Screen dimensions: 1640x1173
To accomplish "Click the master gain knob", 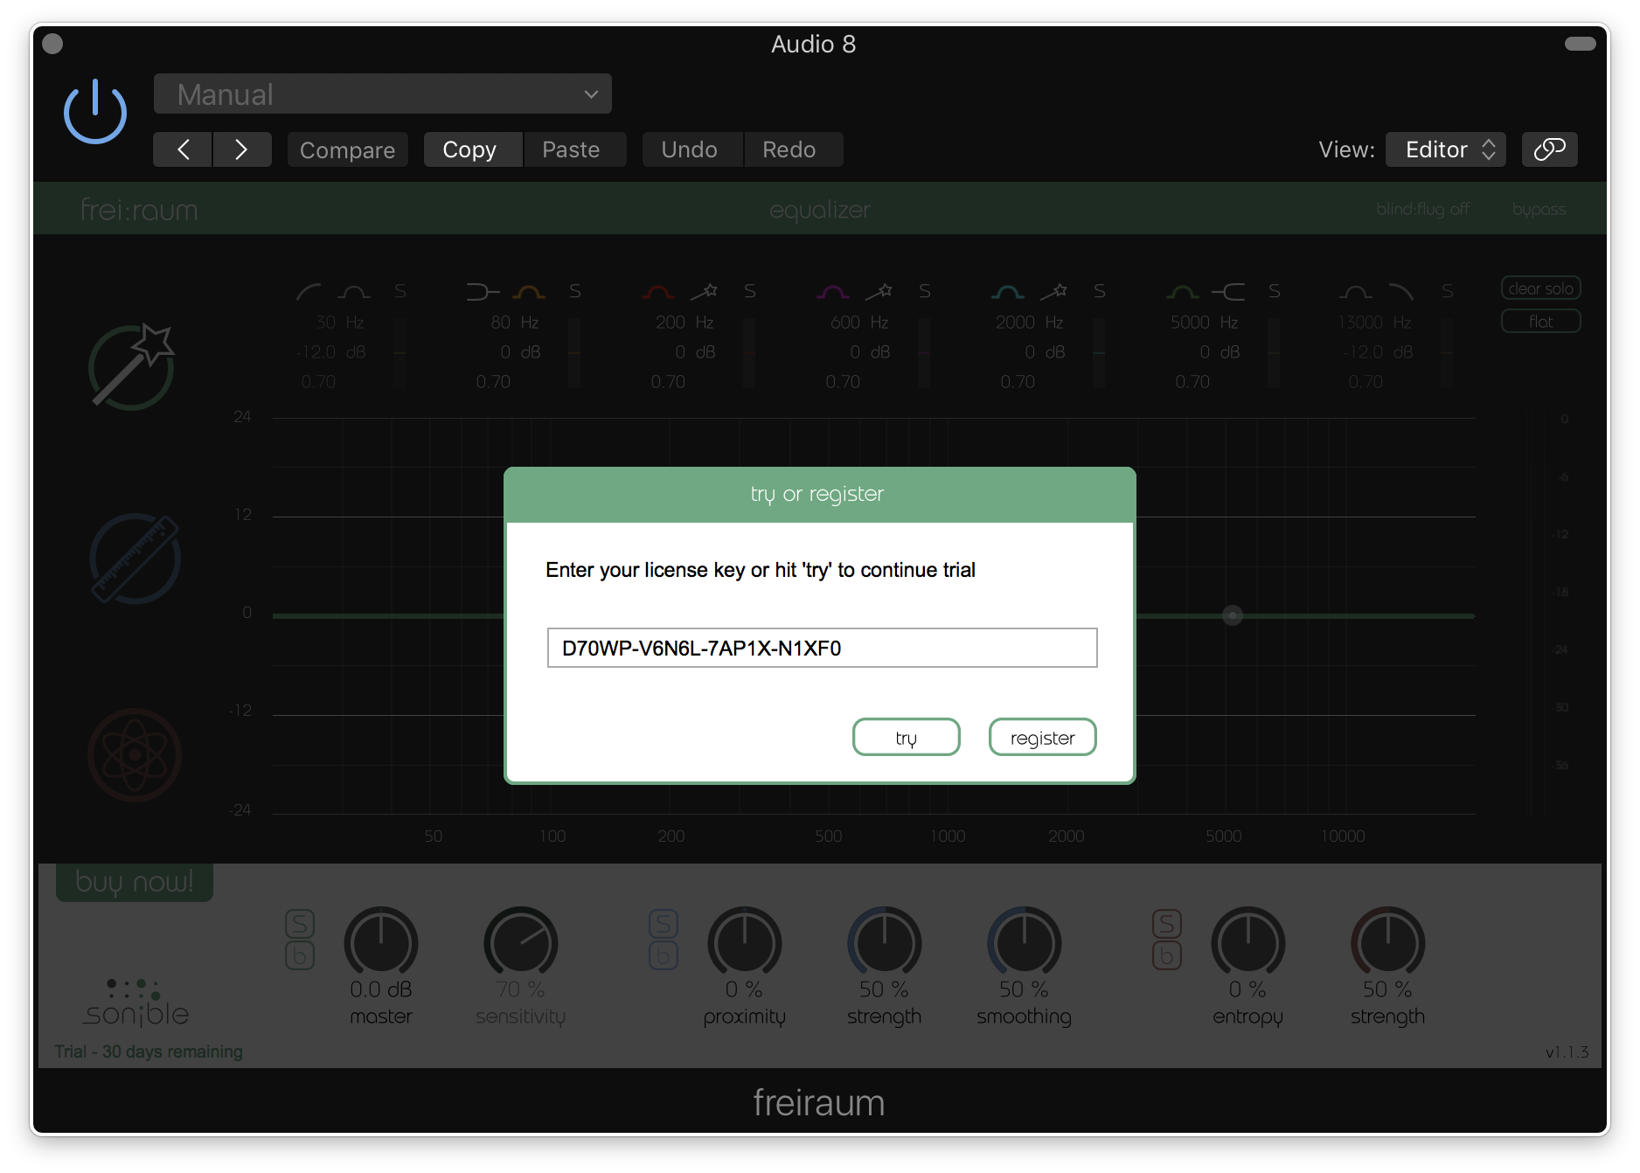I will [x=381, y=943].
